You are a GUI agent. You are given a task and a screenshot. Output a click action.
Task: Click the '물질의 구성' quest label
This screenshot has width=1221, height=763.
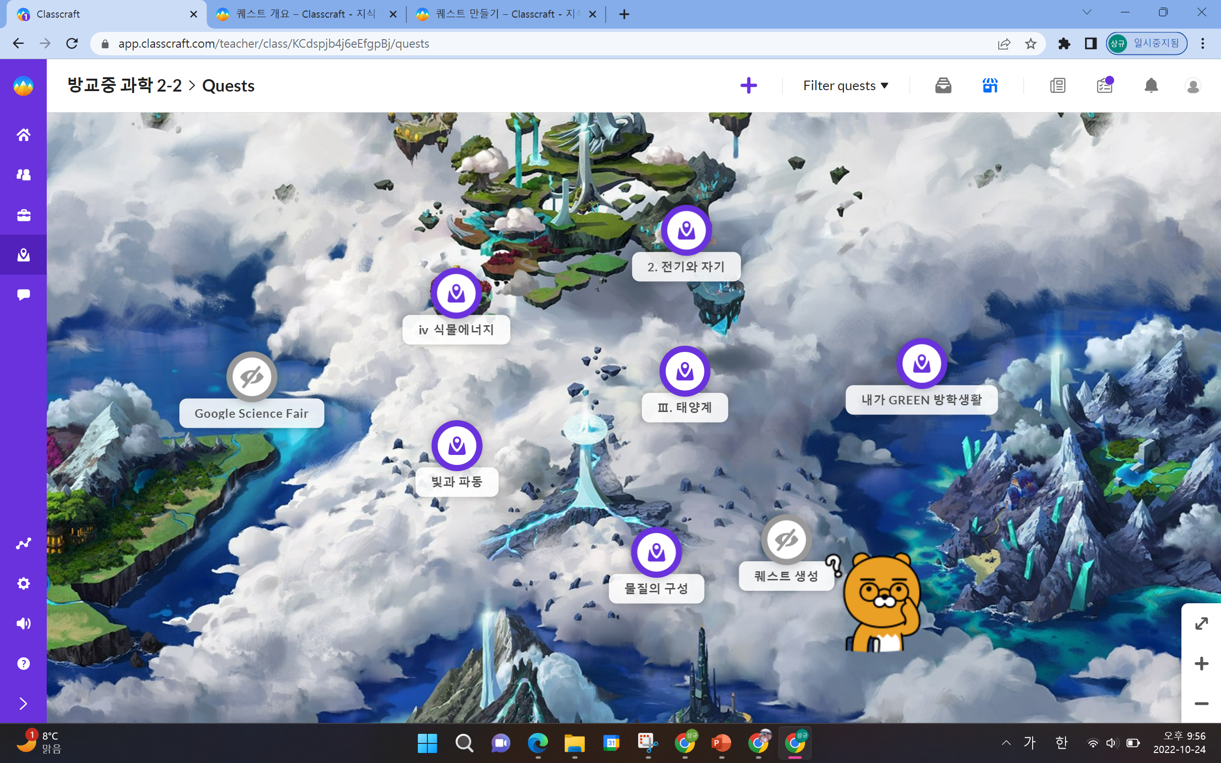[656, 589]
